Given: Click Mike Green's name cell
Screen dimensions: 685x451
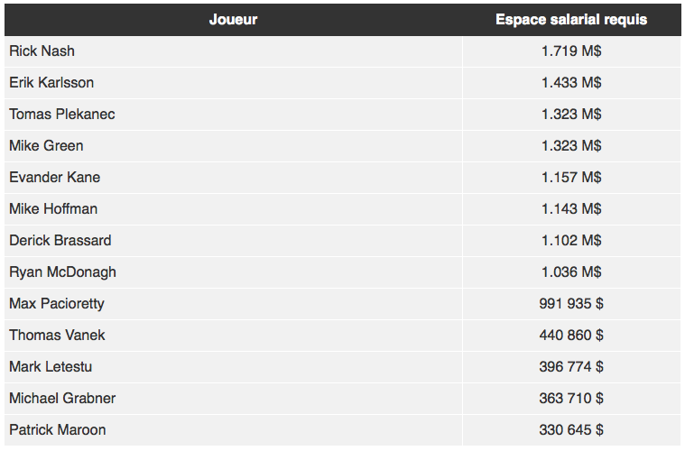Looking at the screenshot, I should pyautogui.click(x=46, y=146).
